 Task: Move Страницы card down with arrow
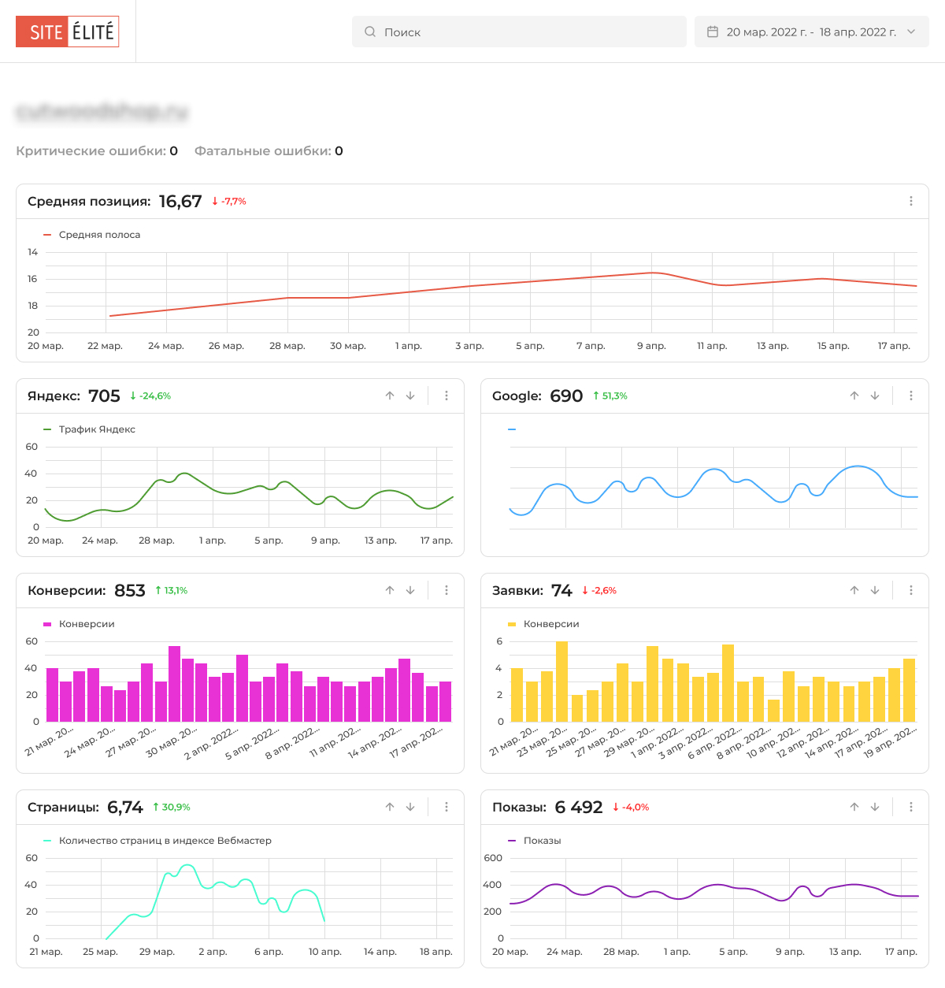[410, 807]
